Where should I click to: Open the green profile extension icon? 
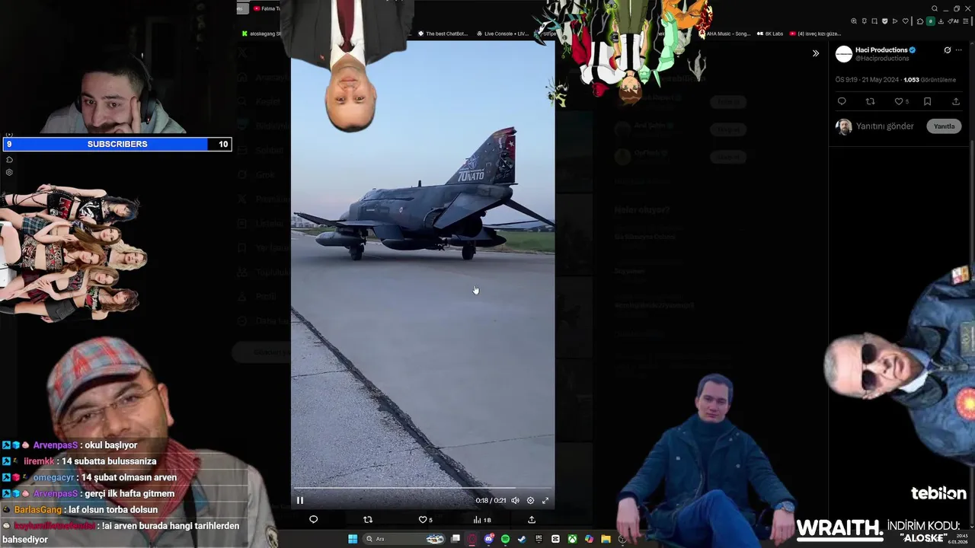click(931, 21)
